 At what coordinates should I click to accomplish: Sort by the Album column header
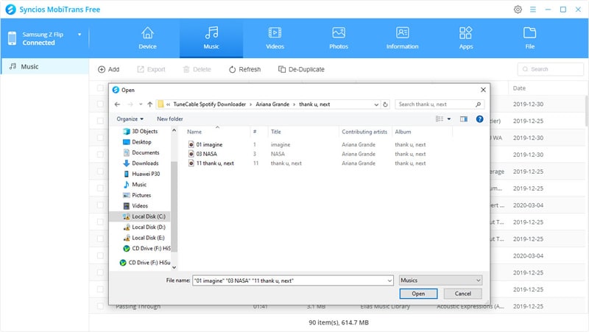click(x=403, y=132)
